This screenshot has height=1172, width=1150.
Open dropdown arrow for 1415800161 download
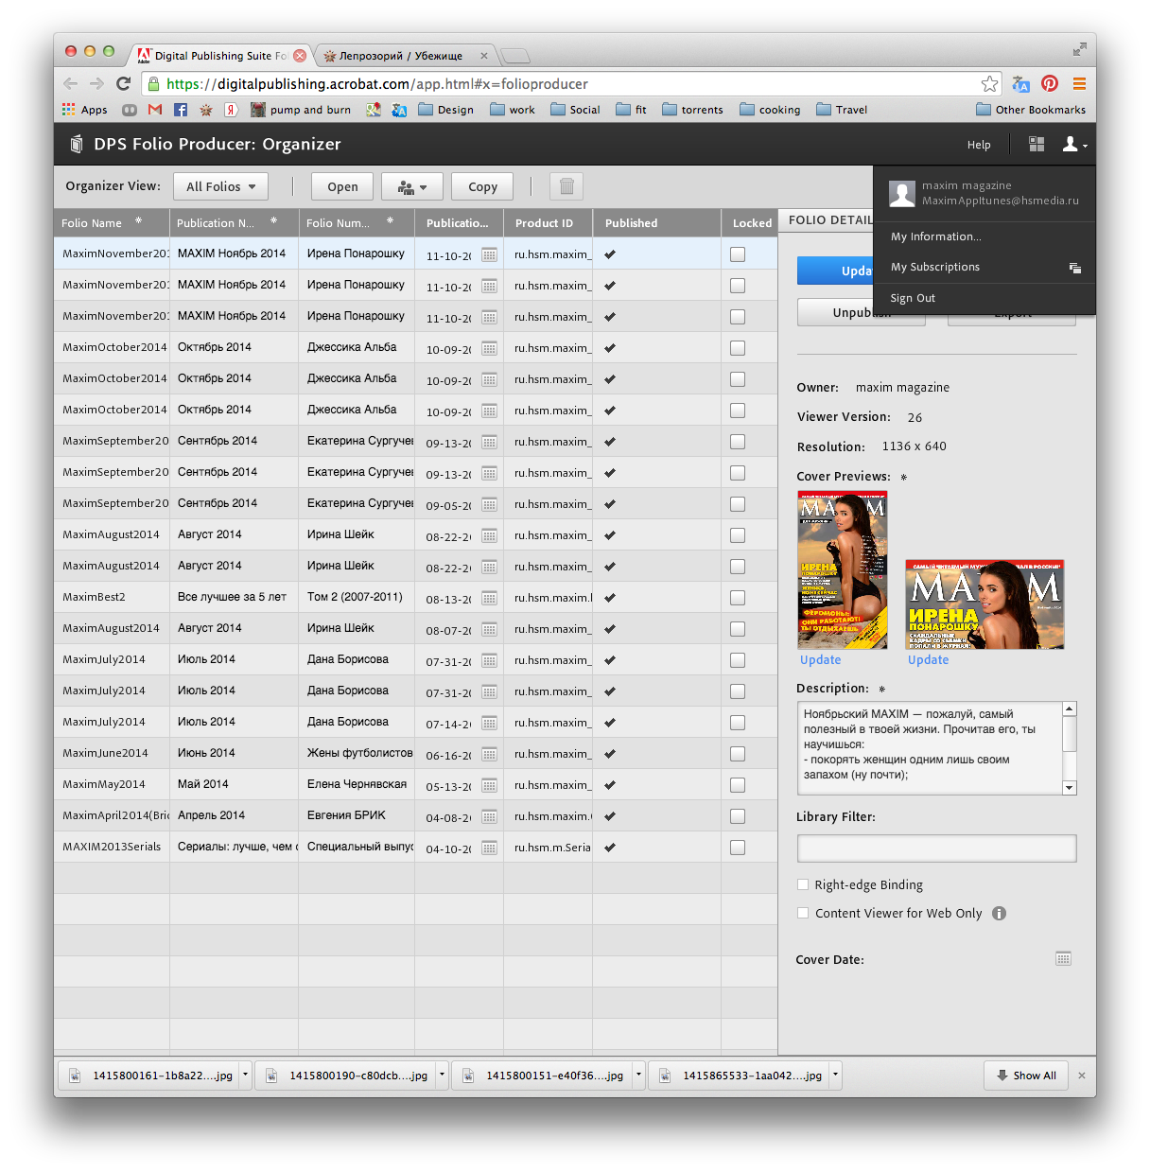pyautogui.click(x=245, y=1075)
